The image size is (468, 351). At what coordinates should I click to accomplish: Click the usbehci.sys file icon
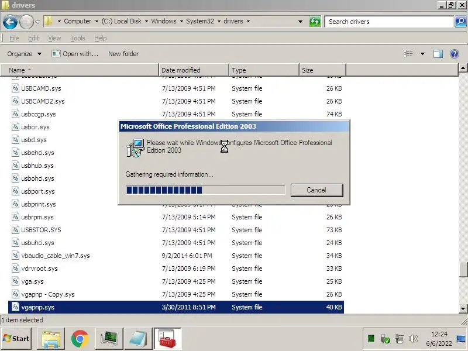(x=16, y=152)
